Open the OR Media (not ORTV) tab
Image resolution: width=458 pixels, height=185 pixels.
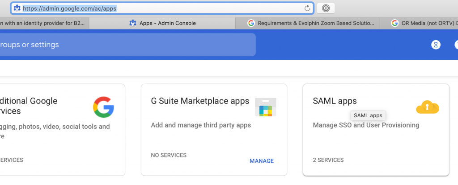point(419,23)
